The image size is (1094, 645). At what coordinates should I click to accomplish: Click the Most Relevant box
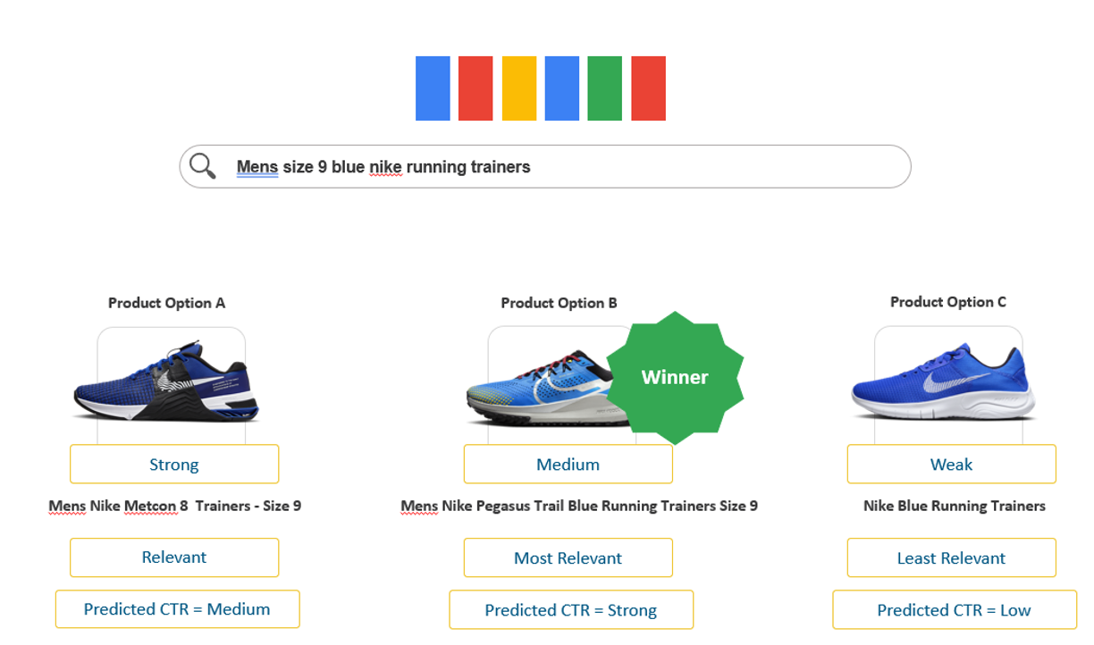click(568, 557)
